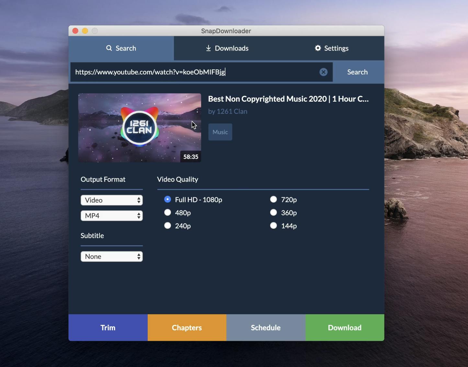The width and height of the screenshot is (468, 367).
Task: Open the Search tab
Action: 121,48
